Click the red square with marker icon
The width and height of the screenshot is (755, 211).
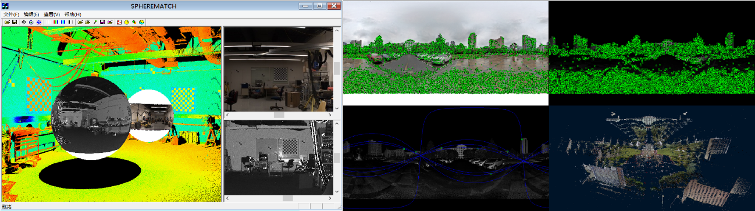(119, 22)
